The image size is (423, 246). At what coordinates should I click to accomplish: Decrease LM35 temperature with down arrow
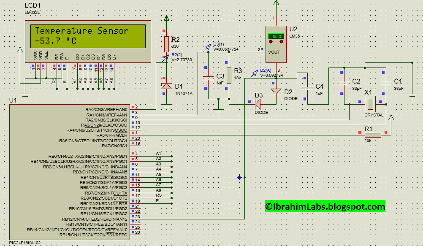[x=281, y=41]
